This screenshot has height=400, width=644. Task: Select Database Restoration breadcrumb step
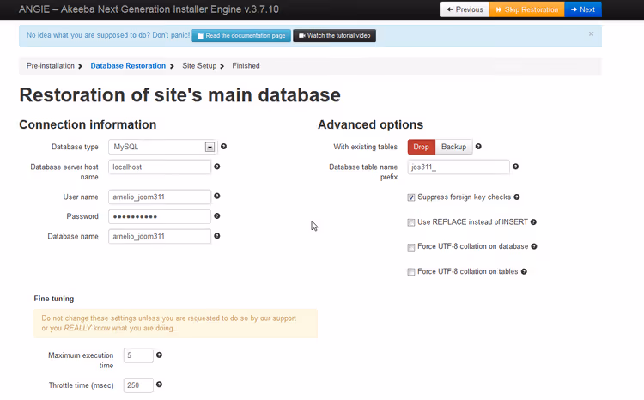tap(128, 66)
